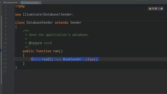Click '::class' keyword on line 14
The image size is (167, 94).
point(89,59)
